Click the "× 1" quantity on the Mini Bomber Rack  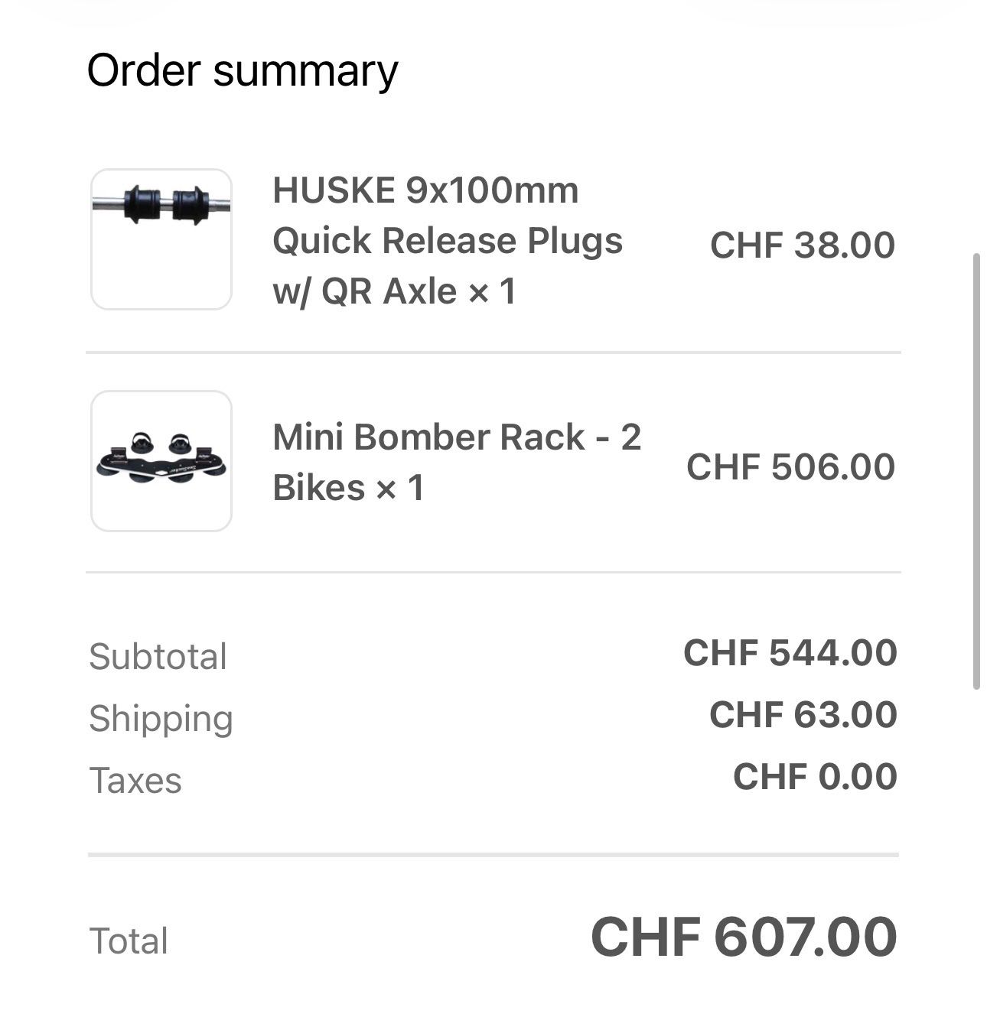(x=399, y=489)
